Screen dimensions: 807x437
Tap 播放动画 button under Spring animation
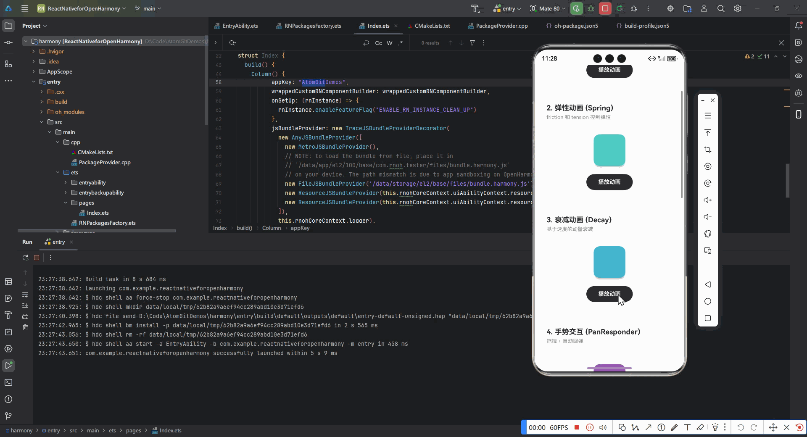pyautogui.click(x=609, y=182)
